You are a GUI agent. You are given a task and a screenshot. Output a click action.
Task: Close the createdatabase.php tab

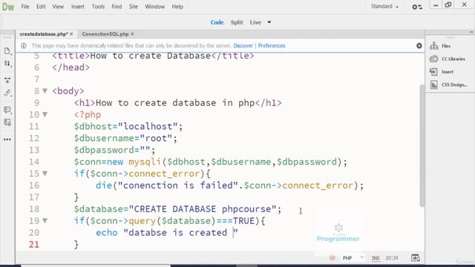(x=71, y=34)
